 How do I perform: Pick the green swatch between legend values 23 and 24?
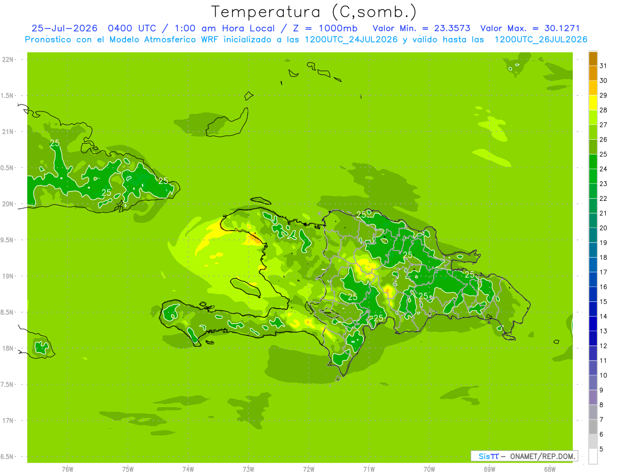(593, 177)
